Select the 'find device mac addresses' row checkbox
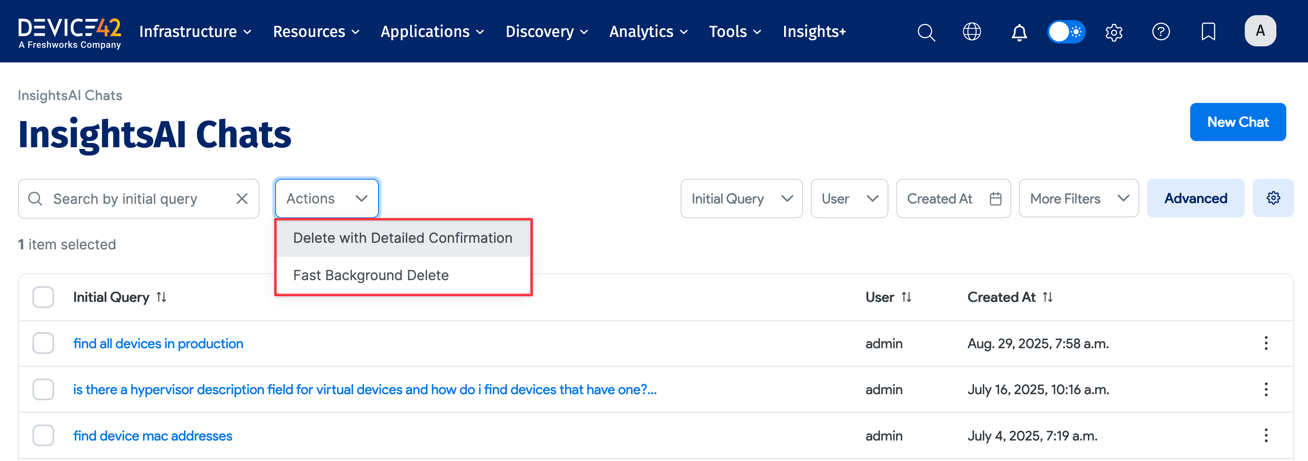Viewport: 1308px width, 461px height. pyautogui.click(x=43, y=435)
